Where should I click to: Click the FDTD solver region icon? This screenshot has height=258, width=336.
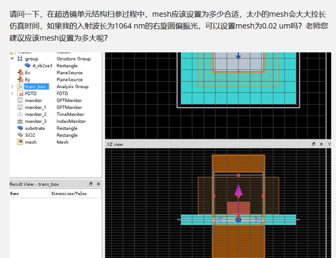20,93
